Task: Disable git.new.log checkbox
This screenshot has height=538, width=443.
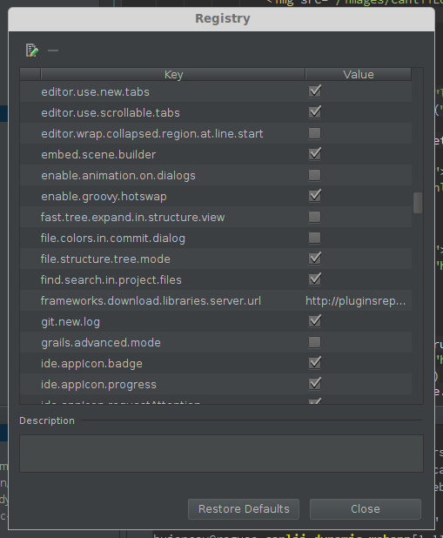Action: coord(315,321)
